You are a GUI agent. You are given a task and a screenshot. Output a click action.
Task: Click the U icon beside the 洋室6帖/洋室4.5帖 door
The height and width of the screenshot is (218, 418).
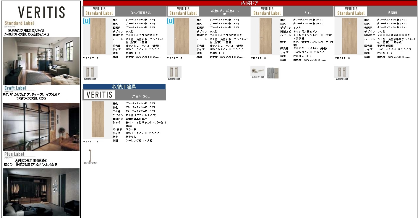(170, 21)
